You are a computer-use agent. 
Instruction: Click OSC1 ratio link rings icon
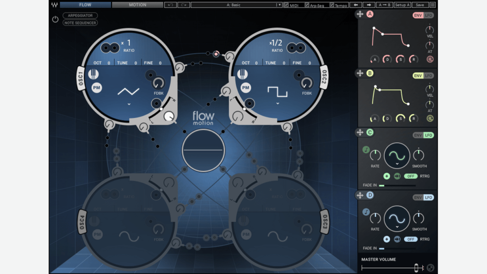pos(110,48)
